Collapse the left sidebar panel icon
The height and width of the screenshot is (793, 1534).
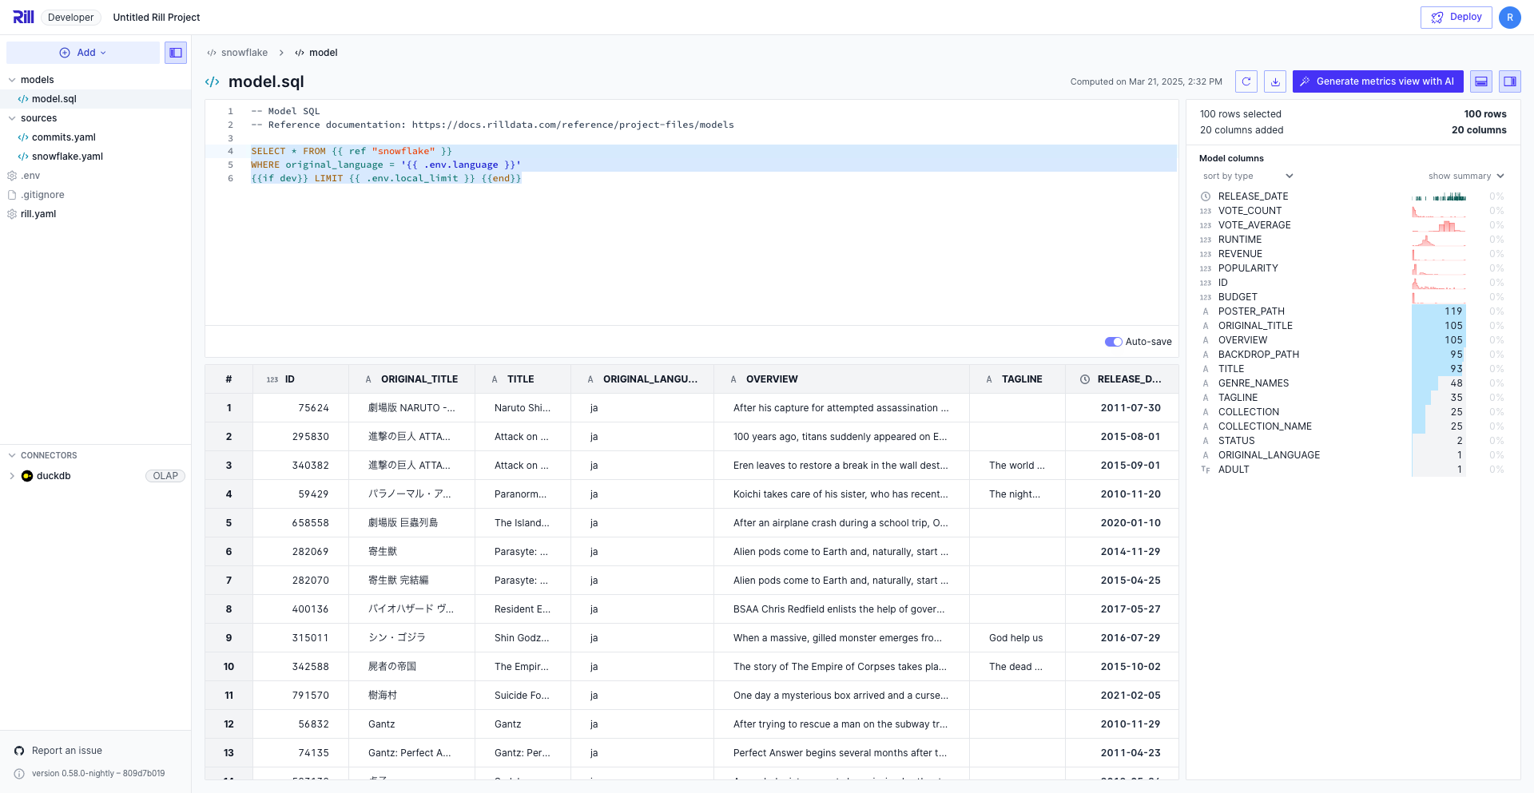[x=176, y=53]
